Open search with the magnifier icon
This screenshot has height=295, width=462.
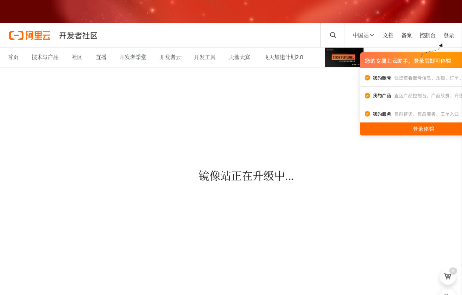333,35
